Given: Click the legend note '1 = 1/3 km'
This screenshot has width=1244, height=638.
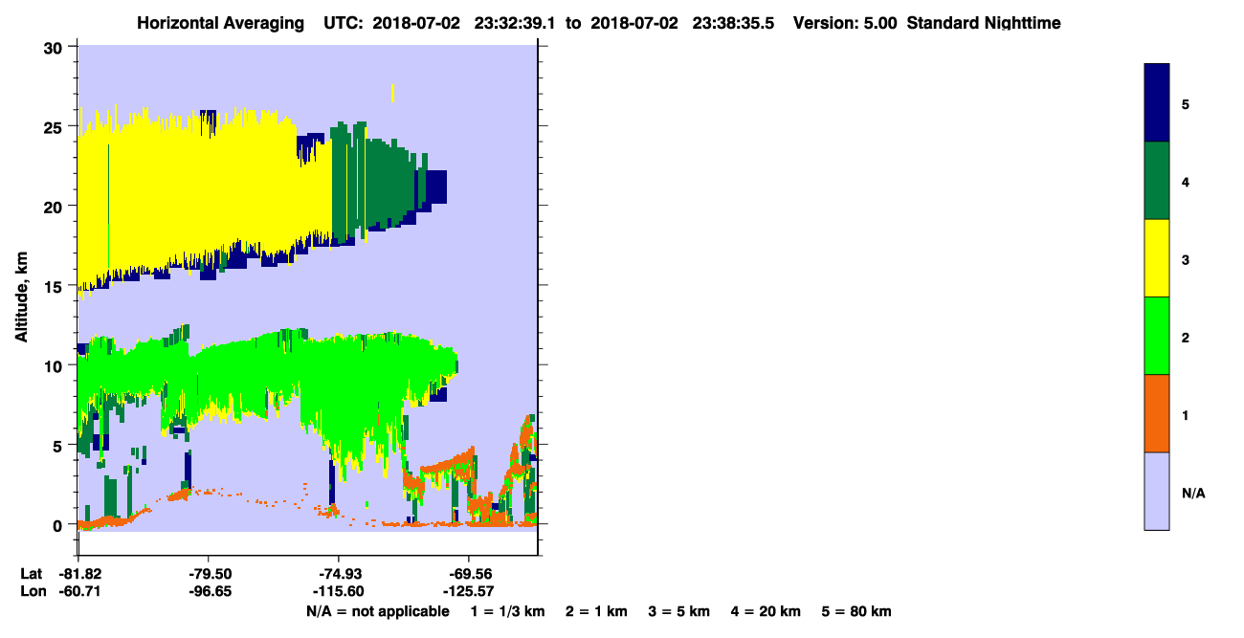Looking at the screenshot, I should pyautogui.click(x=508, y=611).
